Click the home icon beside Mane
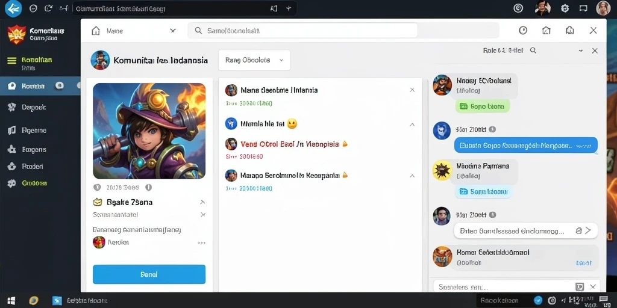 tap(96, 31)
